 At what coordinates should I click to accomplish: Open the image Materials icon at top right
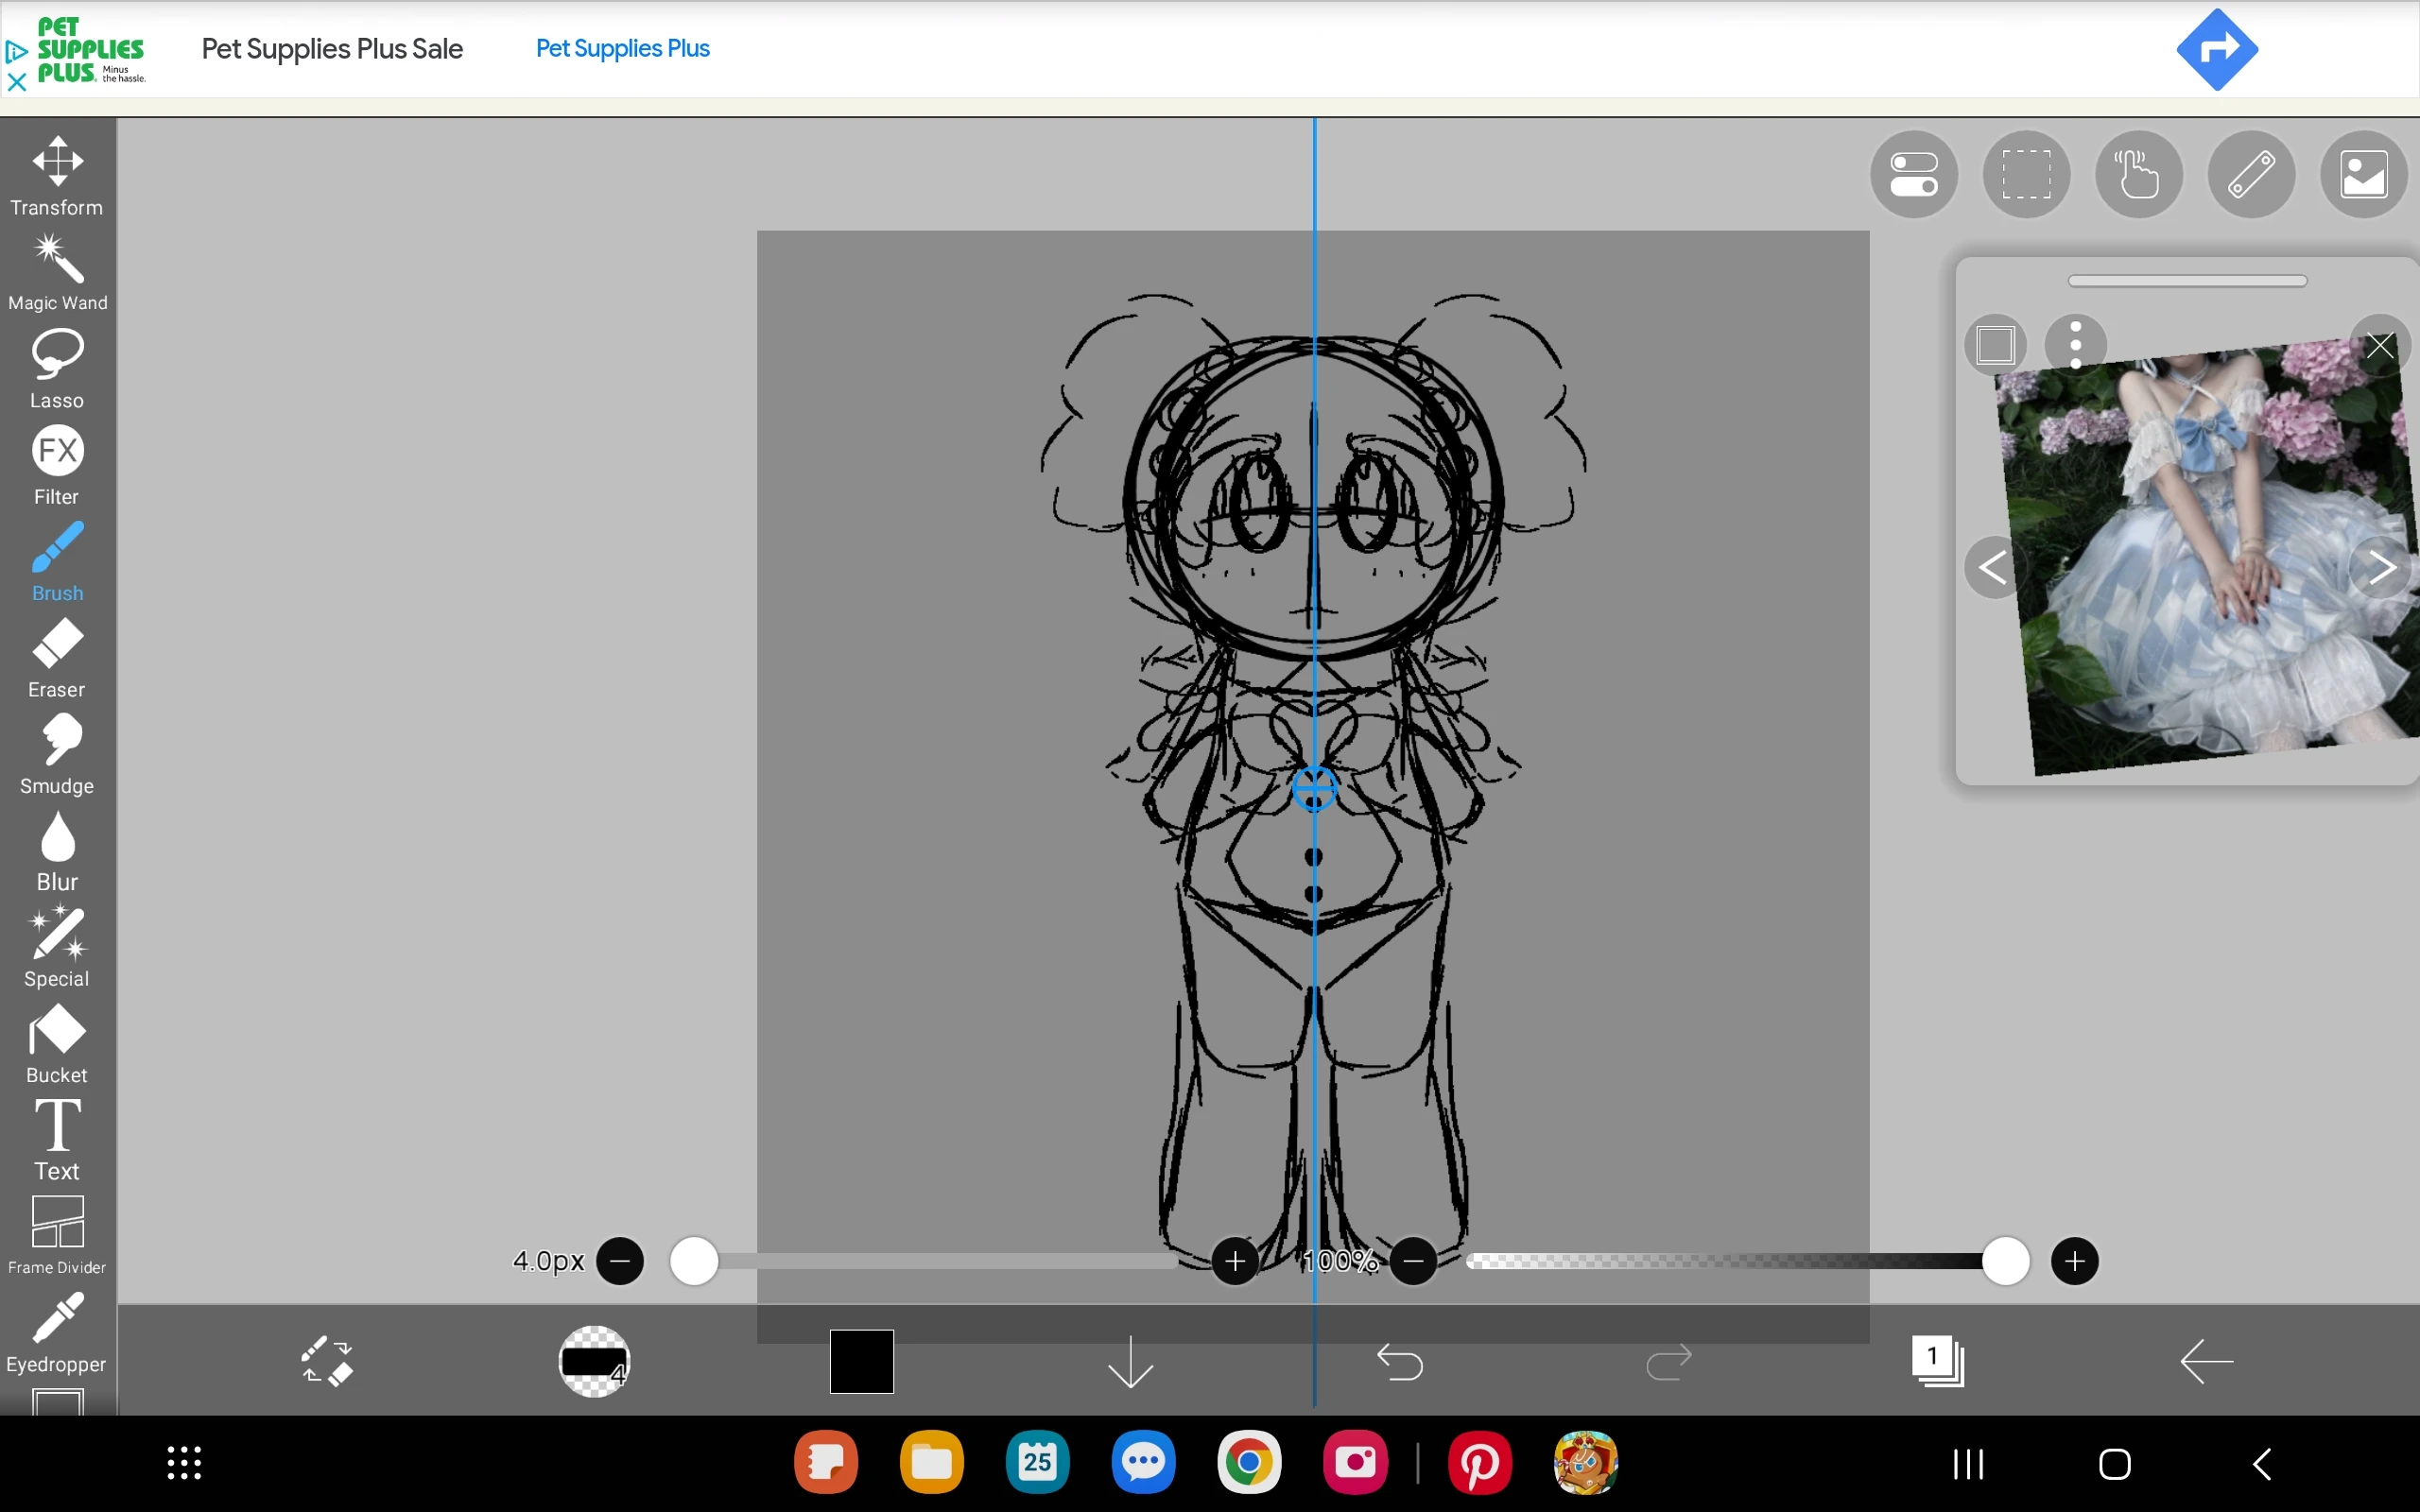pos(2363,174)
